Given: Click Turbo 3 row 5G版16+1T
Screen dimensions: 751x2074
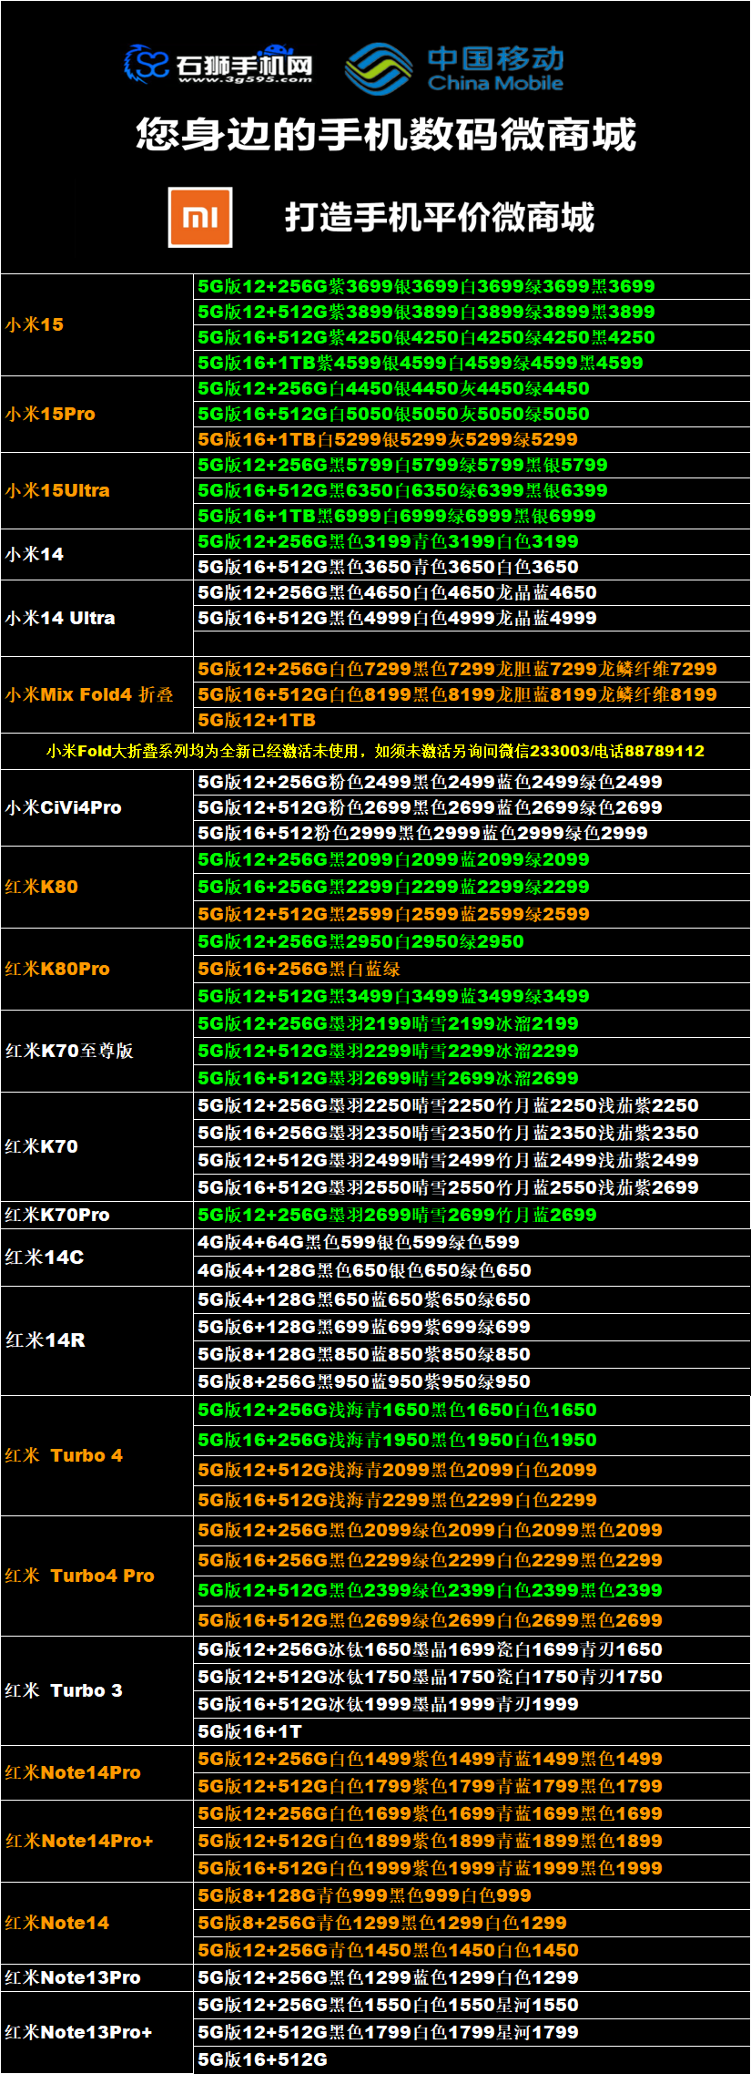Looking at the screenshot, I should (x=472, y=1731).
